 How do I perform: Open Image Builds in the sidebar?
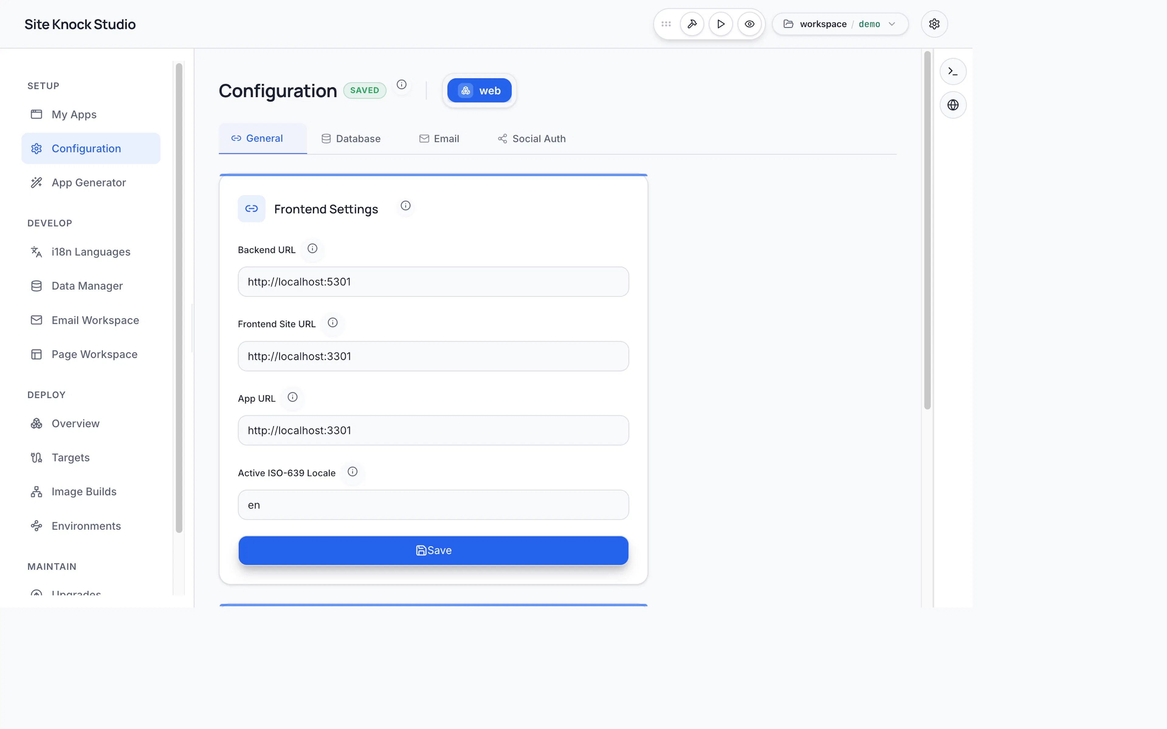pyautogui.click(x=91, y=492)
